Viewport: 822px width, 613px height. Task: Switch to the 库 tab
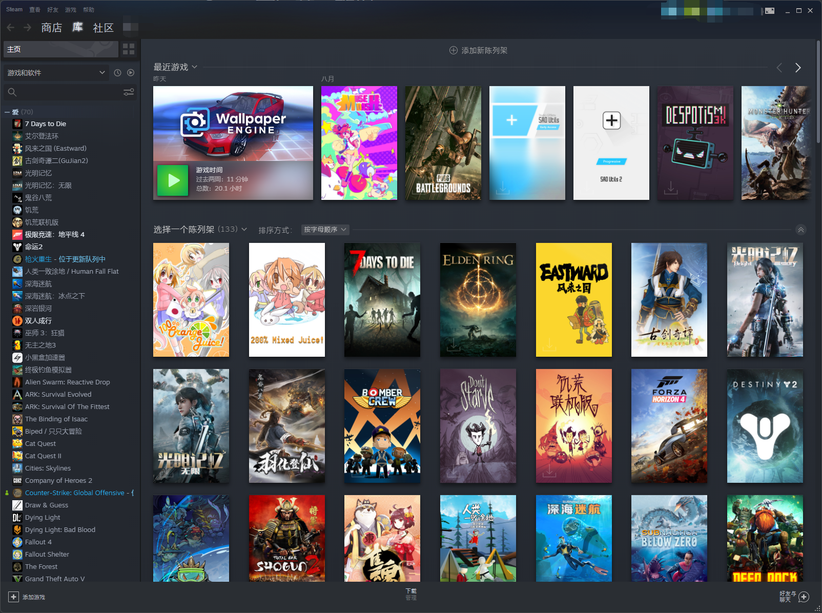(x=77, y=28)
